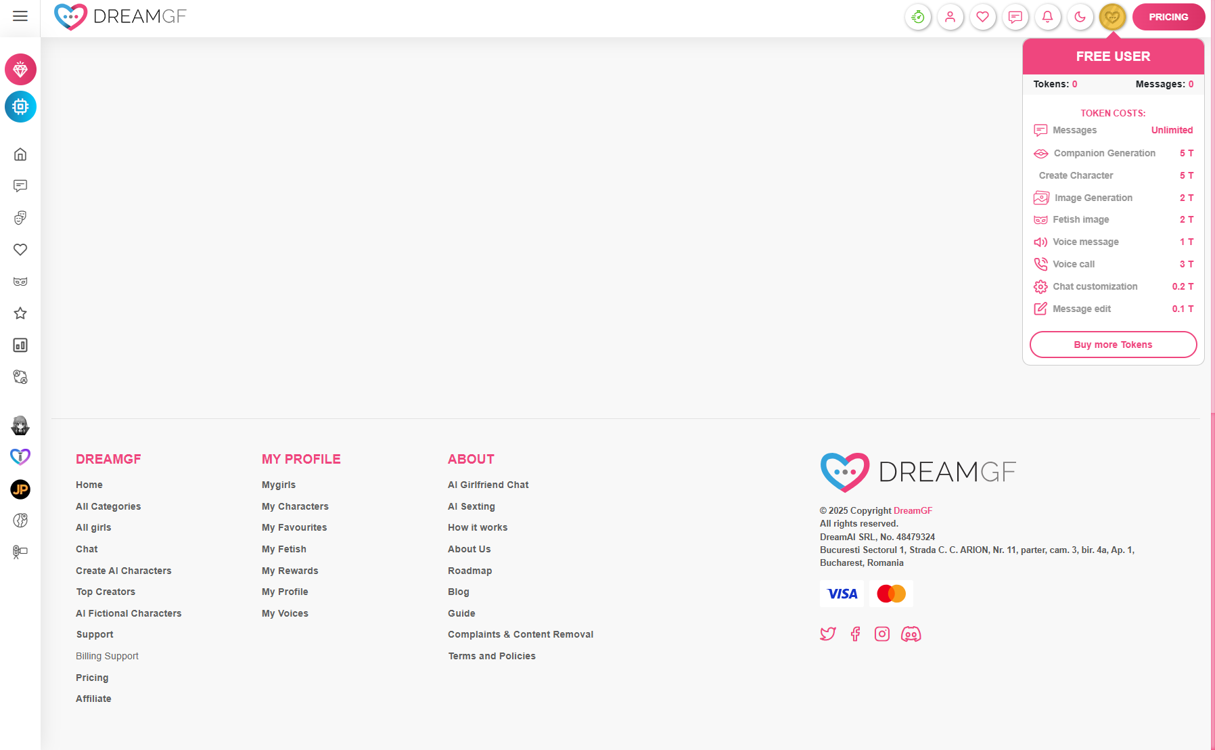Click the Discord icon in footer
Image resolution: width=1215 pixels, height=750 pixels.
coord(911,634)
